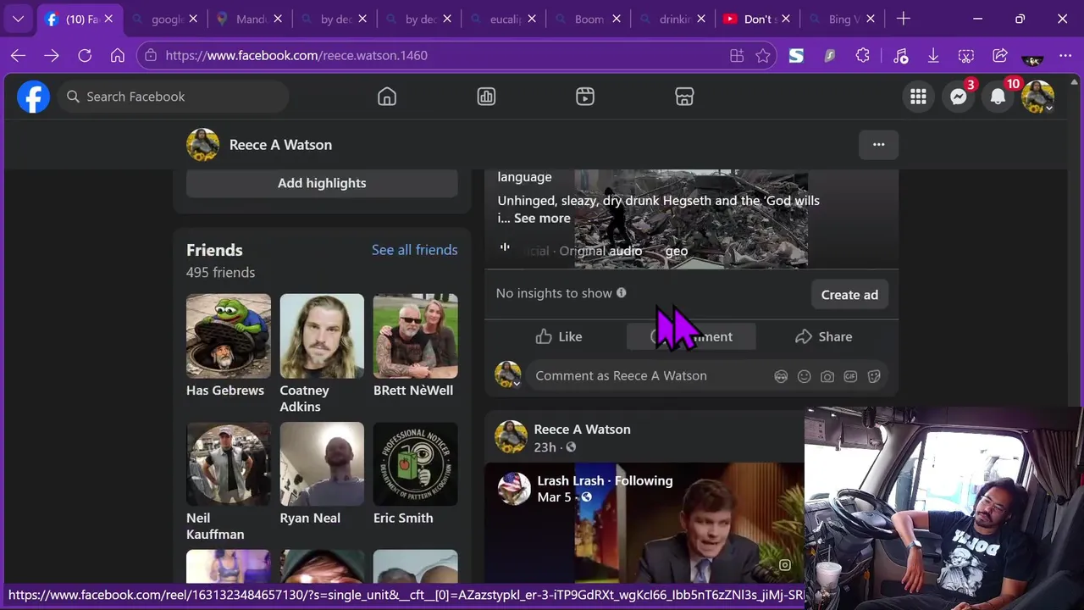Add a GIF to comment
The image size is (1084, 610).
coord(850,376)
